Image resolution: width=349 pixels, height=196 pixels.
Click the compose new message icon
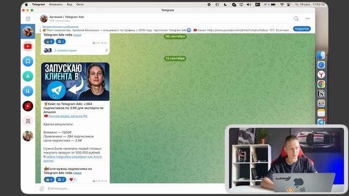click(28, 19)
